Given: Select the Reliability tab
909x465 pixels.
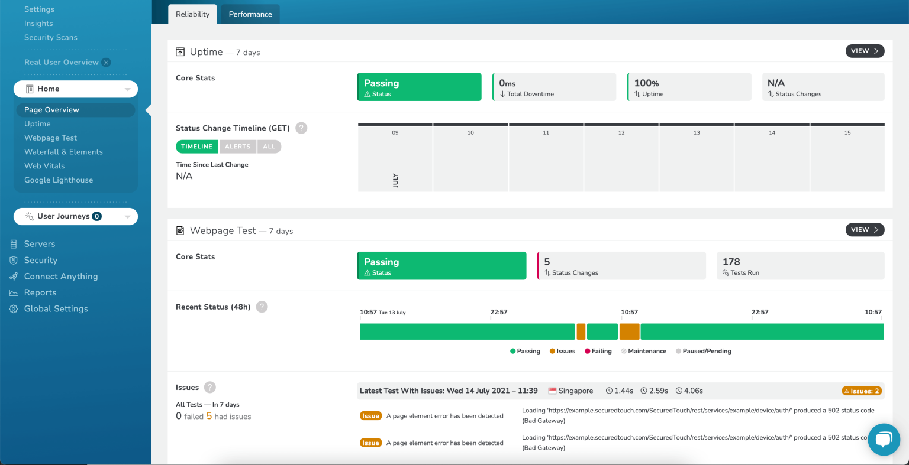Looking at the screenshot, I should click(x=192, y=14).
